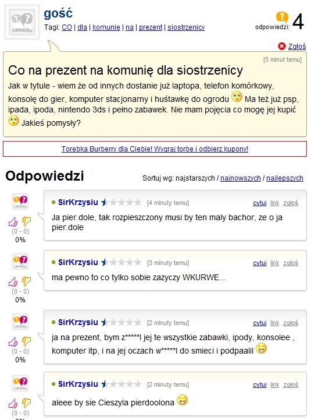The width and height of the screenshot is (311, 420).
Task: Click thumbs down on first SirKrzysiu answer
Action: pos(26,221)
